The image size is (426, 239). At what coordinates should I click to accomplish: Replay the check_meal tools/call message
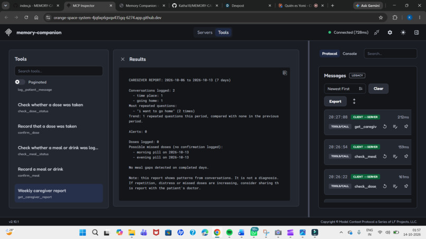point(385,156)
